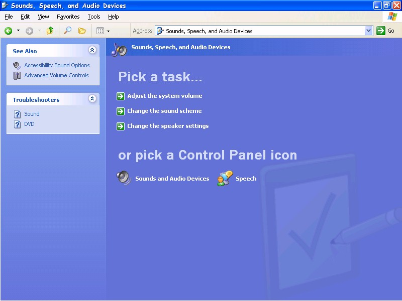This screenshot has height=301, width=402.
Task: Click the Views grid toolbar icon
Action: [100, 31]
